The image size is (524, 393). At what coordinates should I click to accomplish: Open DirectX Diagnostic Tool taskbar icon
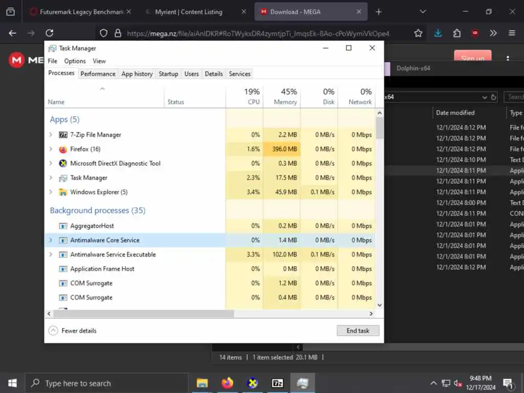(252, 383)
